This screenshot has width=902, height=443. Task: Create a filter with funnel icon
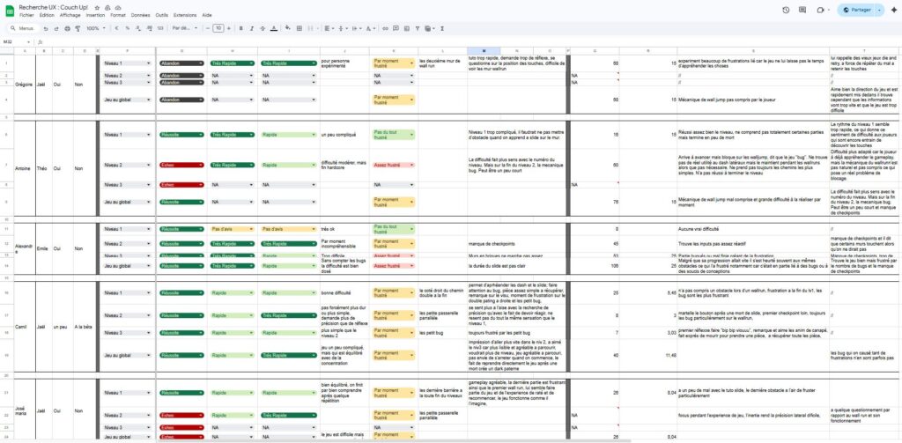tap(418, 28)
